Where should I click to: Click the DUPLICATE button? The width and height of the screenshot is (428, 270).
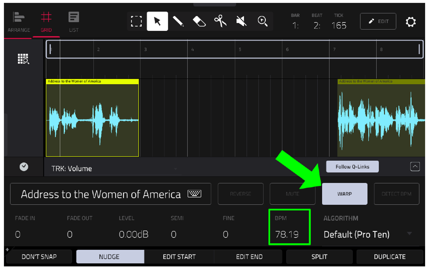click(390, 257)
